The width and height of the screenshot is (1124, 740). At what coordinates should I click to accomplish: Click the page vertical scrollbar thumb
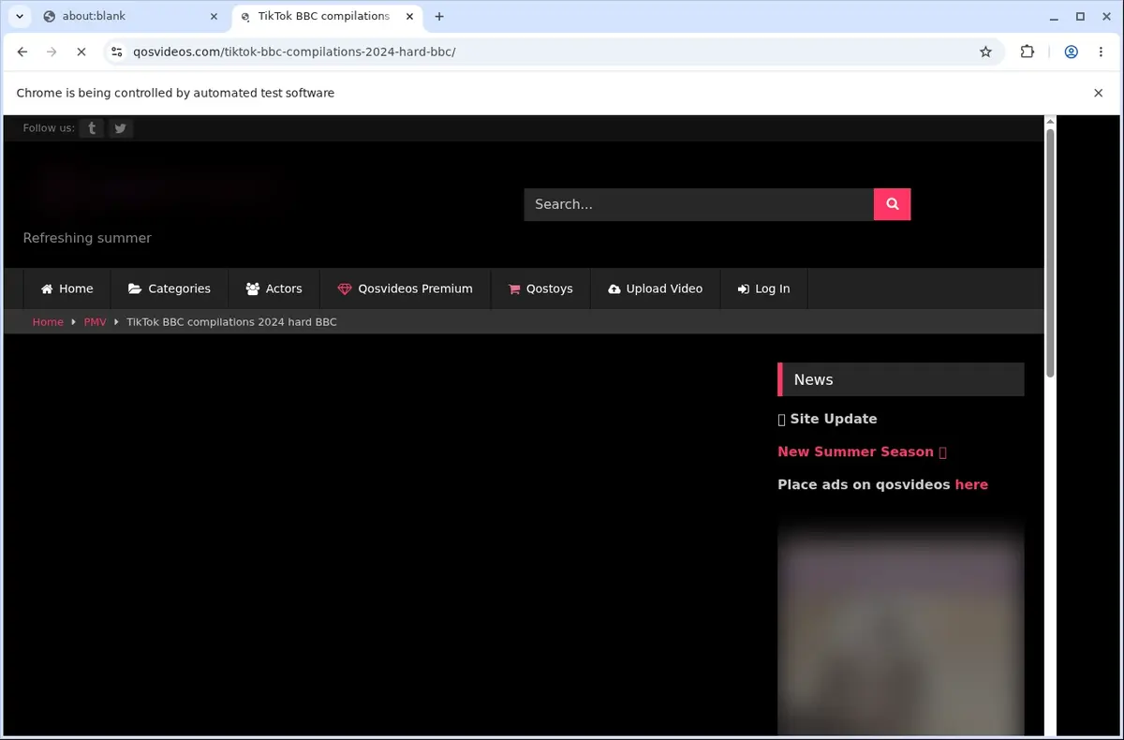point(1050,253)
